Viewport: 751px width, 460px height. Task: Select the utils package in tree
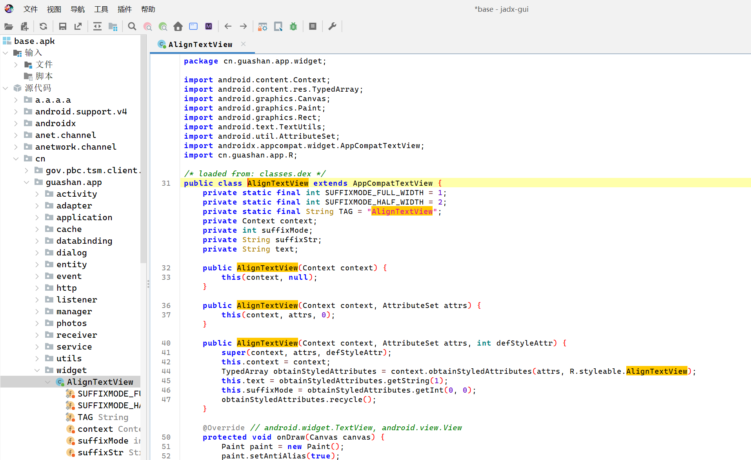point(69,359)
